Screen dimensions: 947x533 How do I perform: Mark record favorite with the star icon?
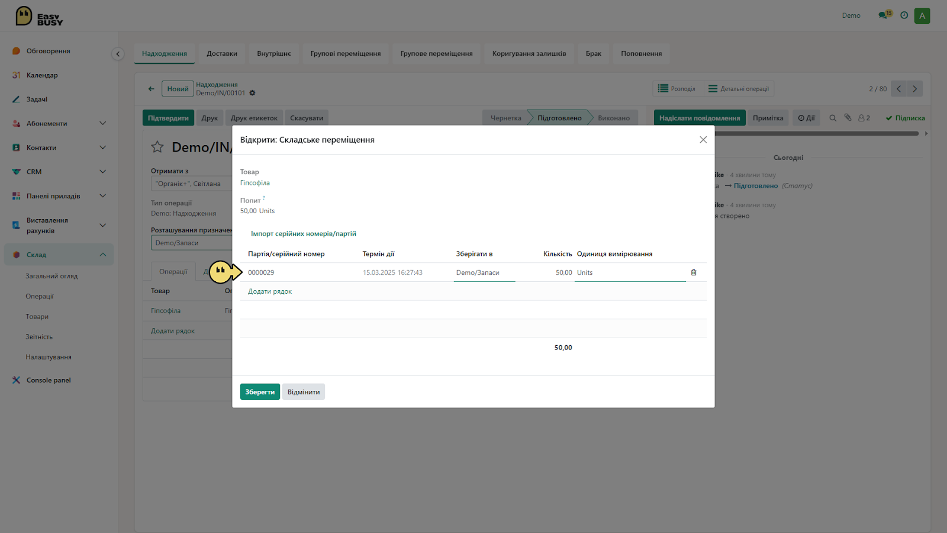point(157,147)
